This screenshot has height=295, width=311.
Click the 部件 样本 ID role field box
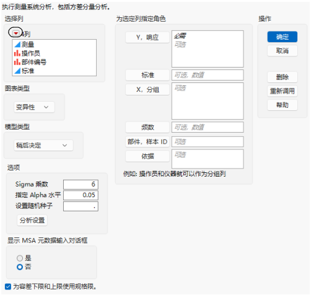coord(208,142)
